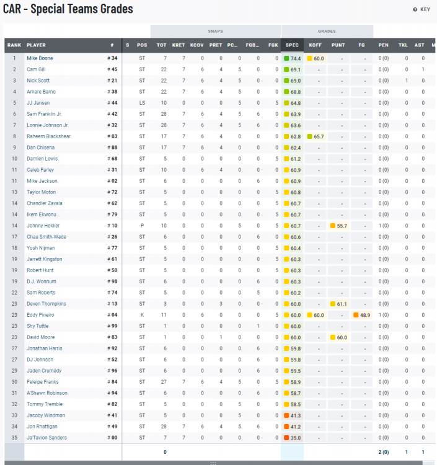Sort the table by the SPEC column
Screen dimensions: 437x465
pos(292,45)
